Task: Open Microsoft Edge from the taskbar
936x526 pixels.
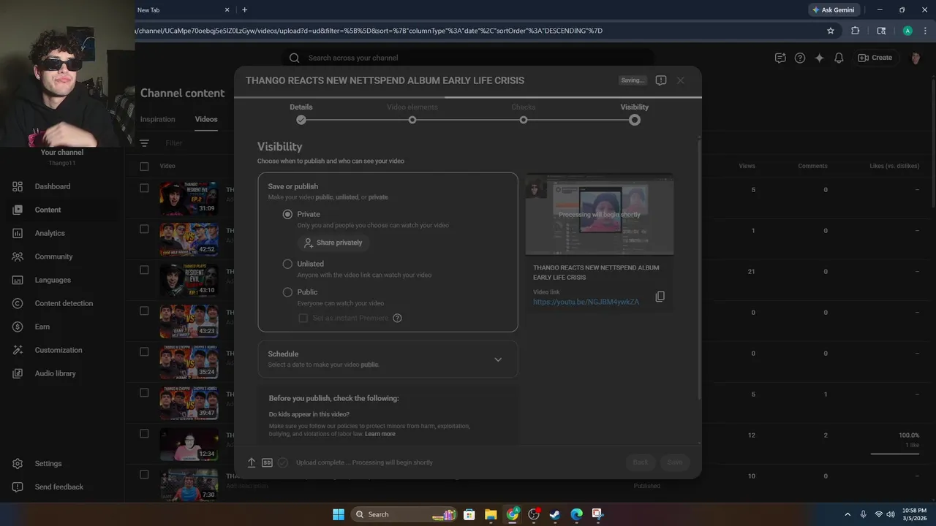Action: [576, 514]
